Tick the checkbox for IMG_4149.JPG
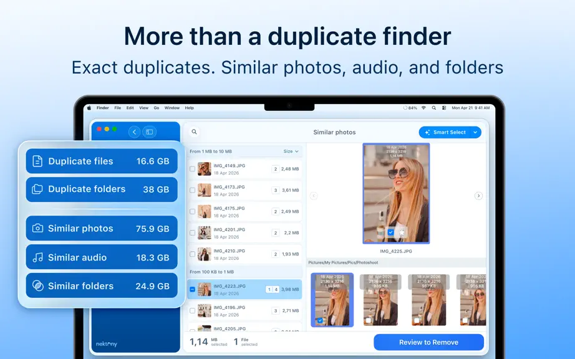The image size is (575, 359). coord(192,169)
